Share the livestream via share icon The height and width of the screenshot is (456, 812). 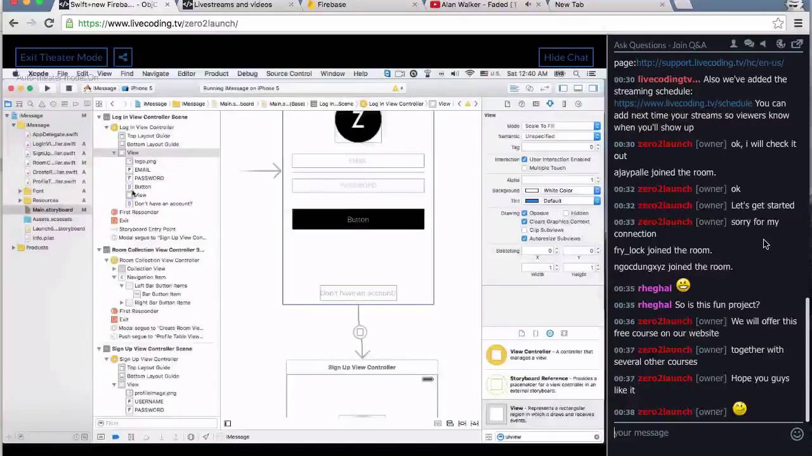tap(123, 58)
